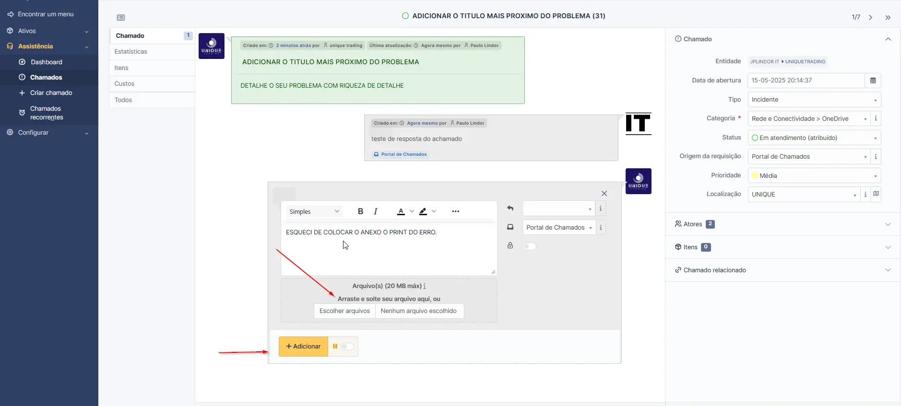This screenshot has width=901, height=406.
Task: Open the Simples paragraph style dropdown
Action: tap(314, 211)
